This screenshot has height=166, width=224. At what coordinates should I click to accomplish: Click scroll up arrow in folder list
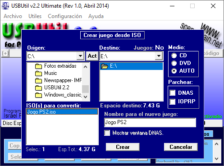click(x=85, y=67)
